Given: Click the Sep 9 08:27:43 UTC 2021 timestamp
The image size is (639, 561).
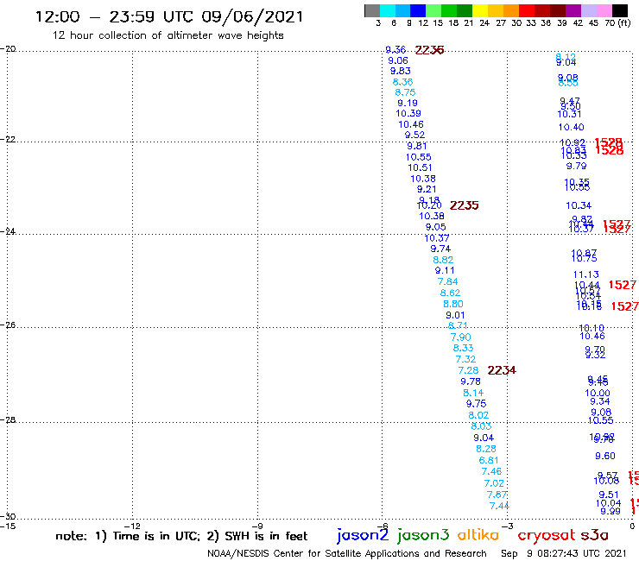Looking at the screenshot, I should [563, 553].
